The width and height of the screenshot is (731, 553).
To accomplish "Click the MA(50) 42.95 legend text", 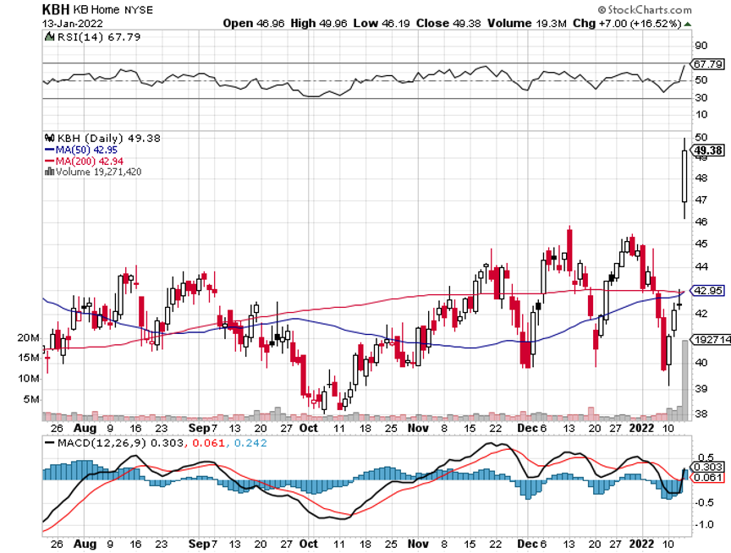I will [x=86, y=150].
